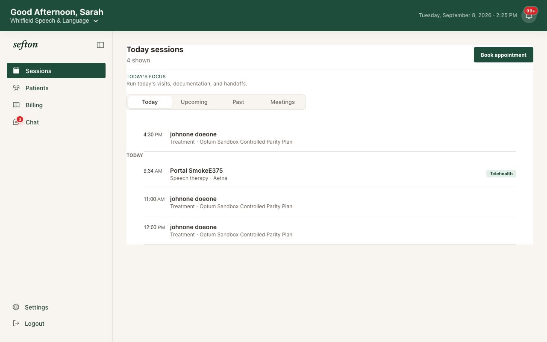This screenshot has height=342, width=547.
Task: Open the 11:00 AM johnone doeone session
Action: (330, 202)
